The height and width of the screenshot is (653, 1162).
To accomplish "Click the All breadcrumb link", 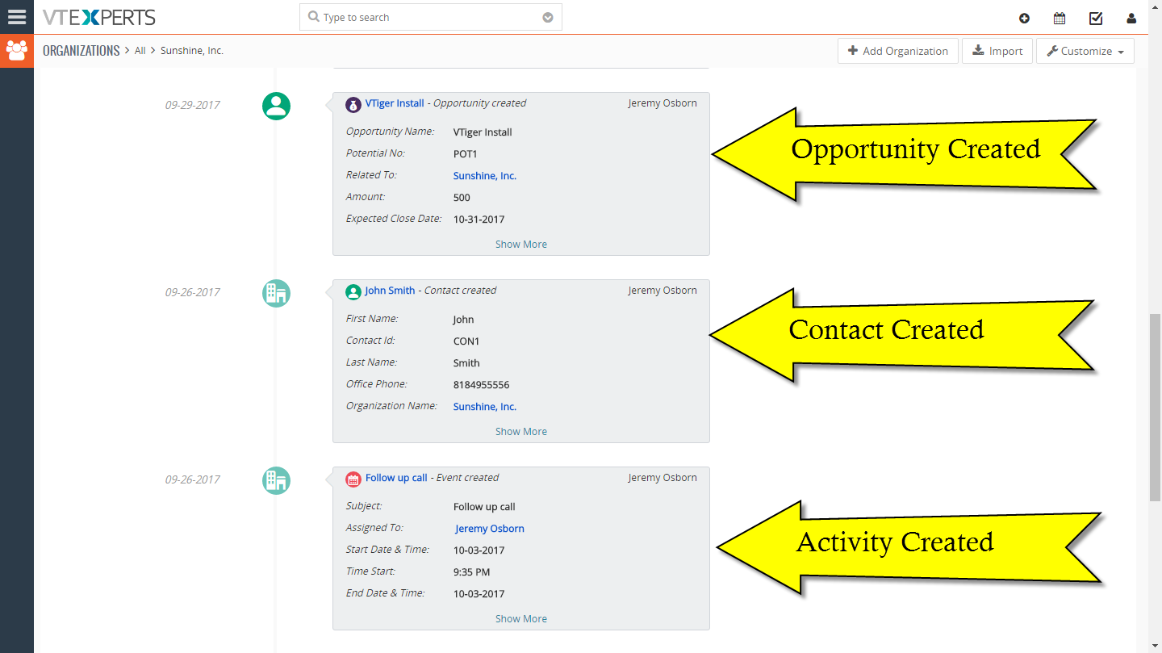I will 140,51.
